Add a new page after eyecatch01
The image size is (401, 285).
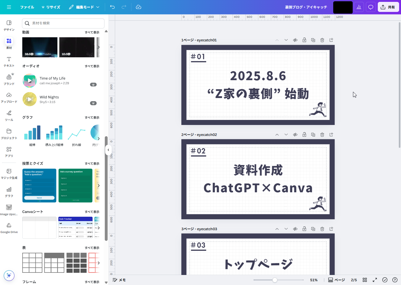[x=331, y=40]
